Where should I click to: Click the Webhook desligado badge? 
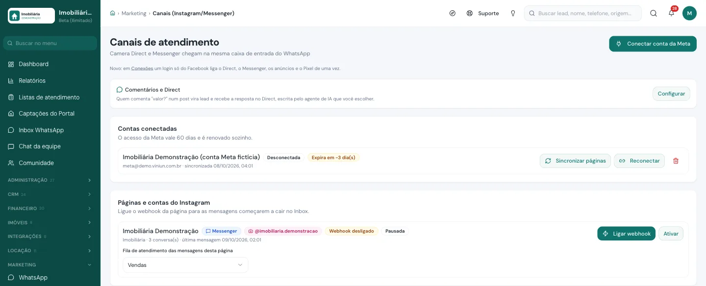352,231
